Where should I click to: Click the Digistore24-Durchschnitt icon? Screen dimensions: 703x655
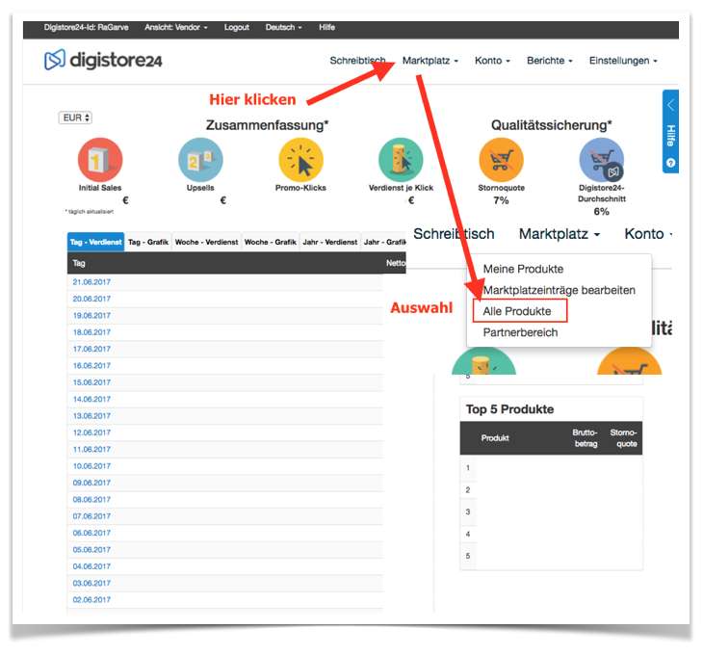[x=601, y=160]
